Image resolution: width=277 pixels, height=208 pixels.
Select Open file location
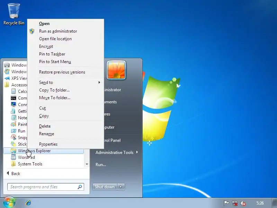pos(55,39)
